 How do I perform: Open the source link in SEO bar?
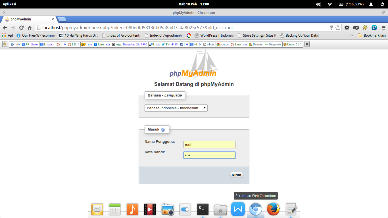(222, 44)
